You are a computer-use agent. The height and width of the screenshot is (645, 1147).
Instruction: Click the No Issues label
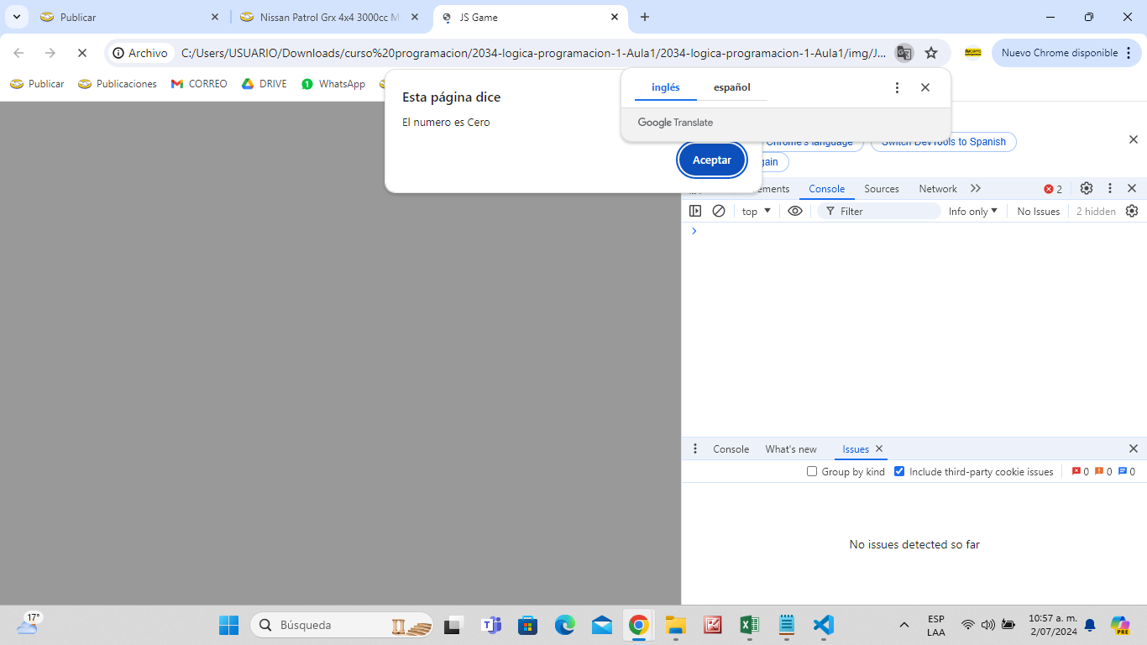click(1039, 212)
